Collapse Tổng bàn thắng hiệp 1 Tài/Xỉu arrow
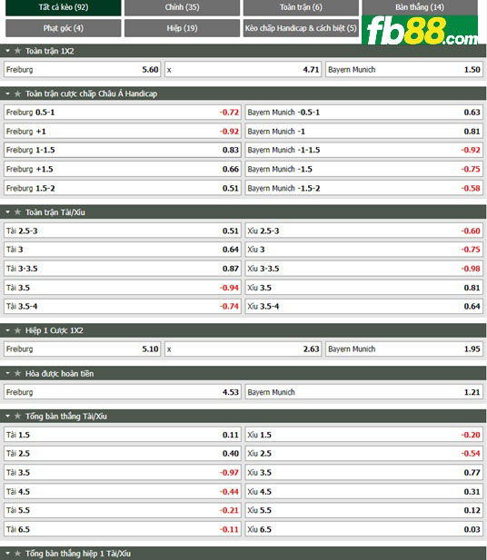Screen dimensions: 487x560 pos(7,554)
